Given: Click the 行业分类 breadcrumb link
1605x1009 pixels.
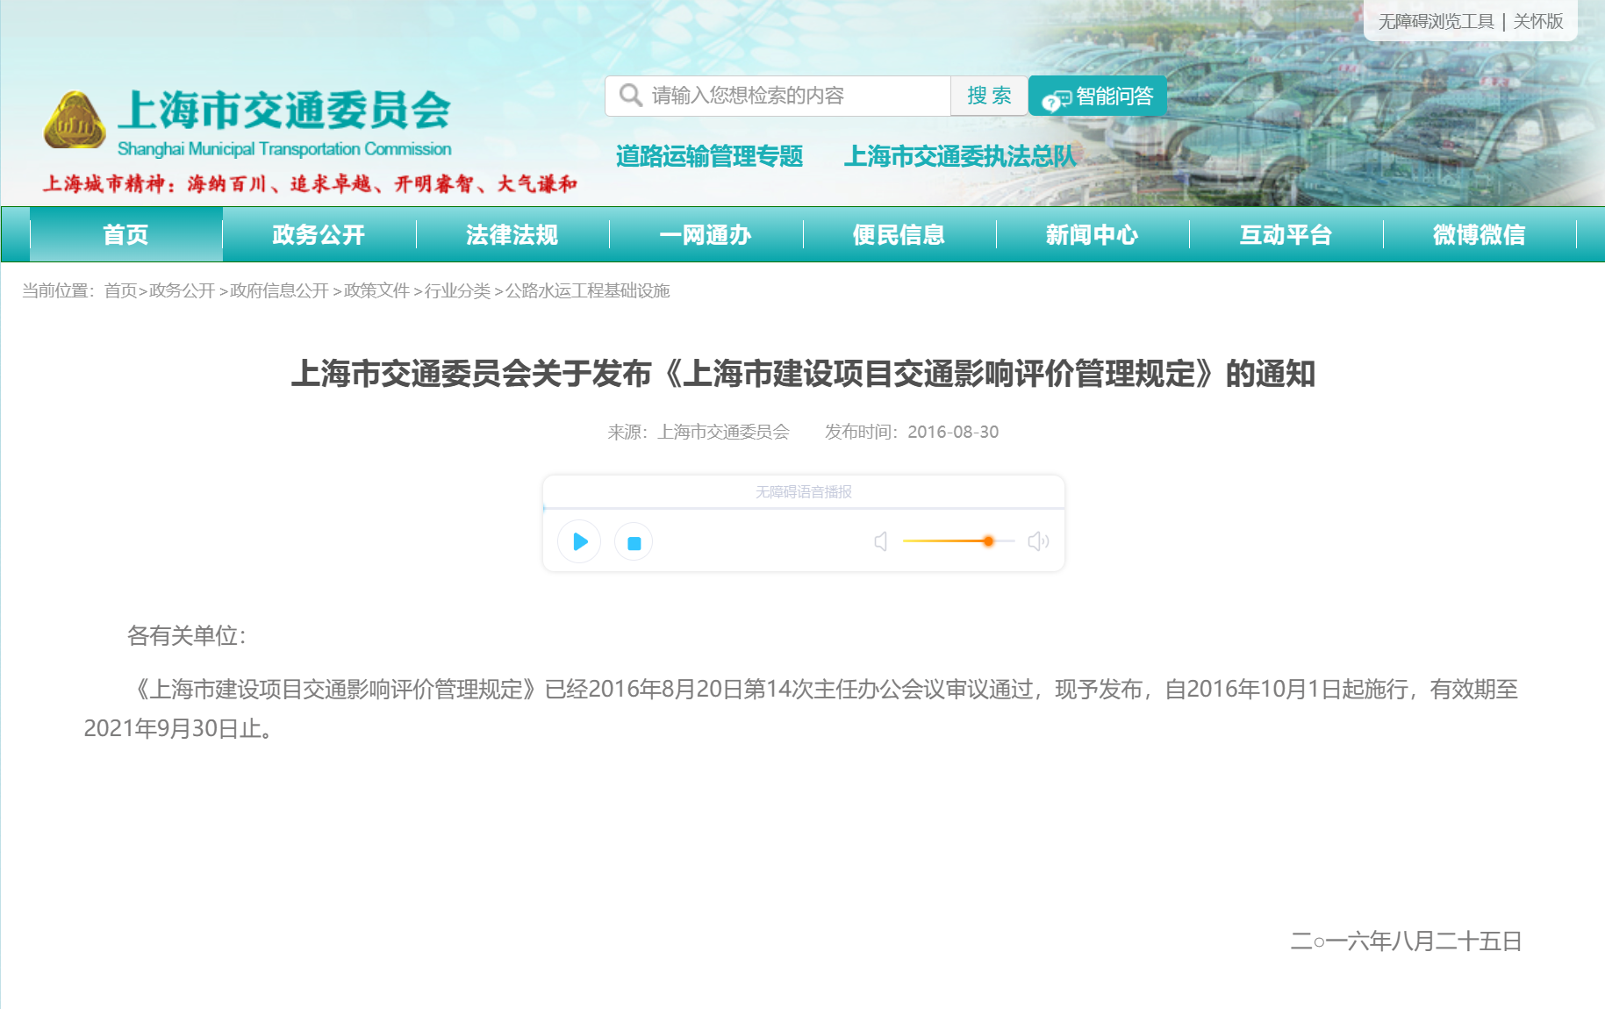Looking at the screenshot, I should (x=457, y=290).
